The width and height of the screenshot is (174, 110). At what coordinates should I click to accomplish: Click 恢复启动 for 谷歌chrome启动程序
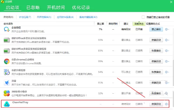tap(156, 61)
